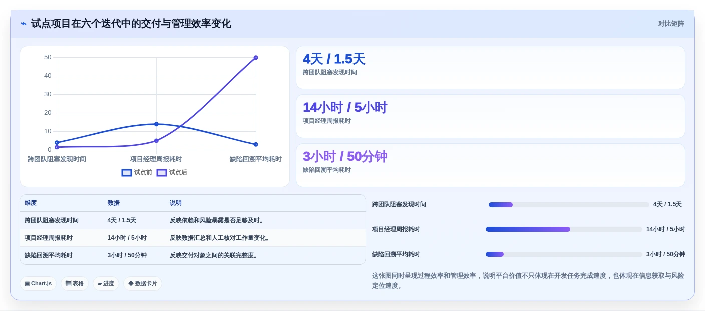The height and width of the screenshot is (311, 705).
Task: Toggle the 试点前 legend entry
Action: (137, 173)
